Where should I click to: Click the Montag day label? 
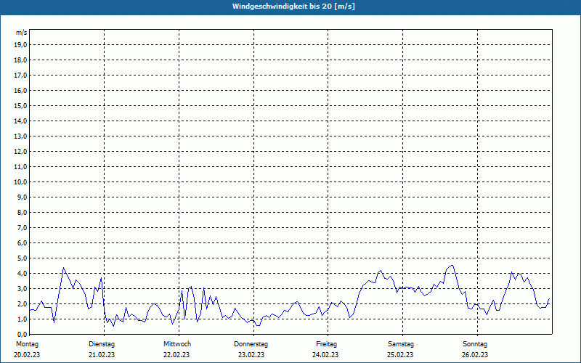tap(27, 344)
